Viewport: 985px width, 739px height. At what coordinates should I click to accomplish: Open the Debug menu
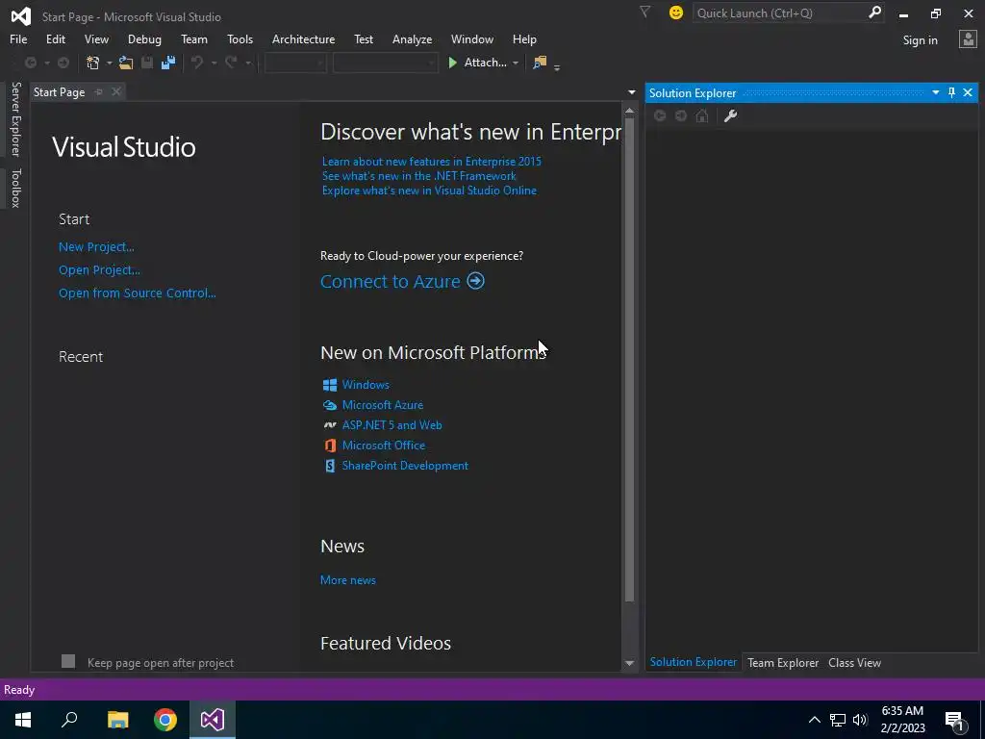point(144,38)
